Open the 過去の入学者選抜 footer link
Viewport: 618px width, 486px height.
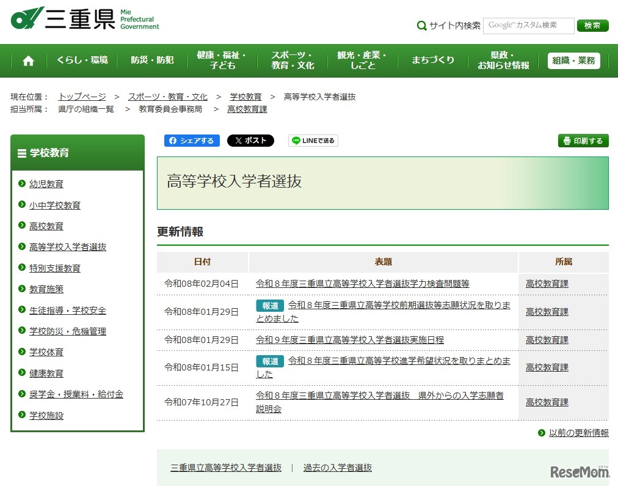click(336, 467)
